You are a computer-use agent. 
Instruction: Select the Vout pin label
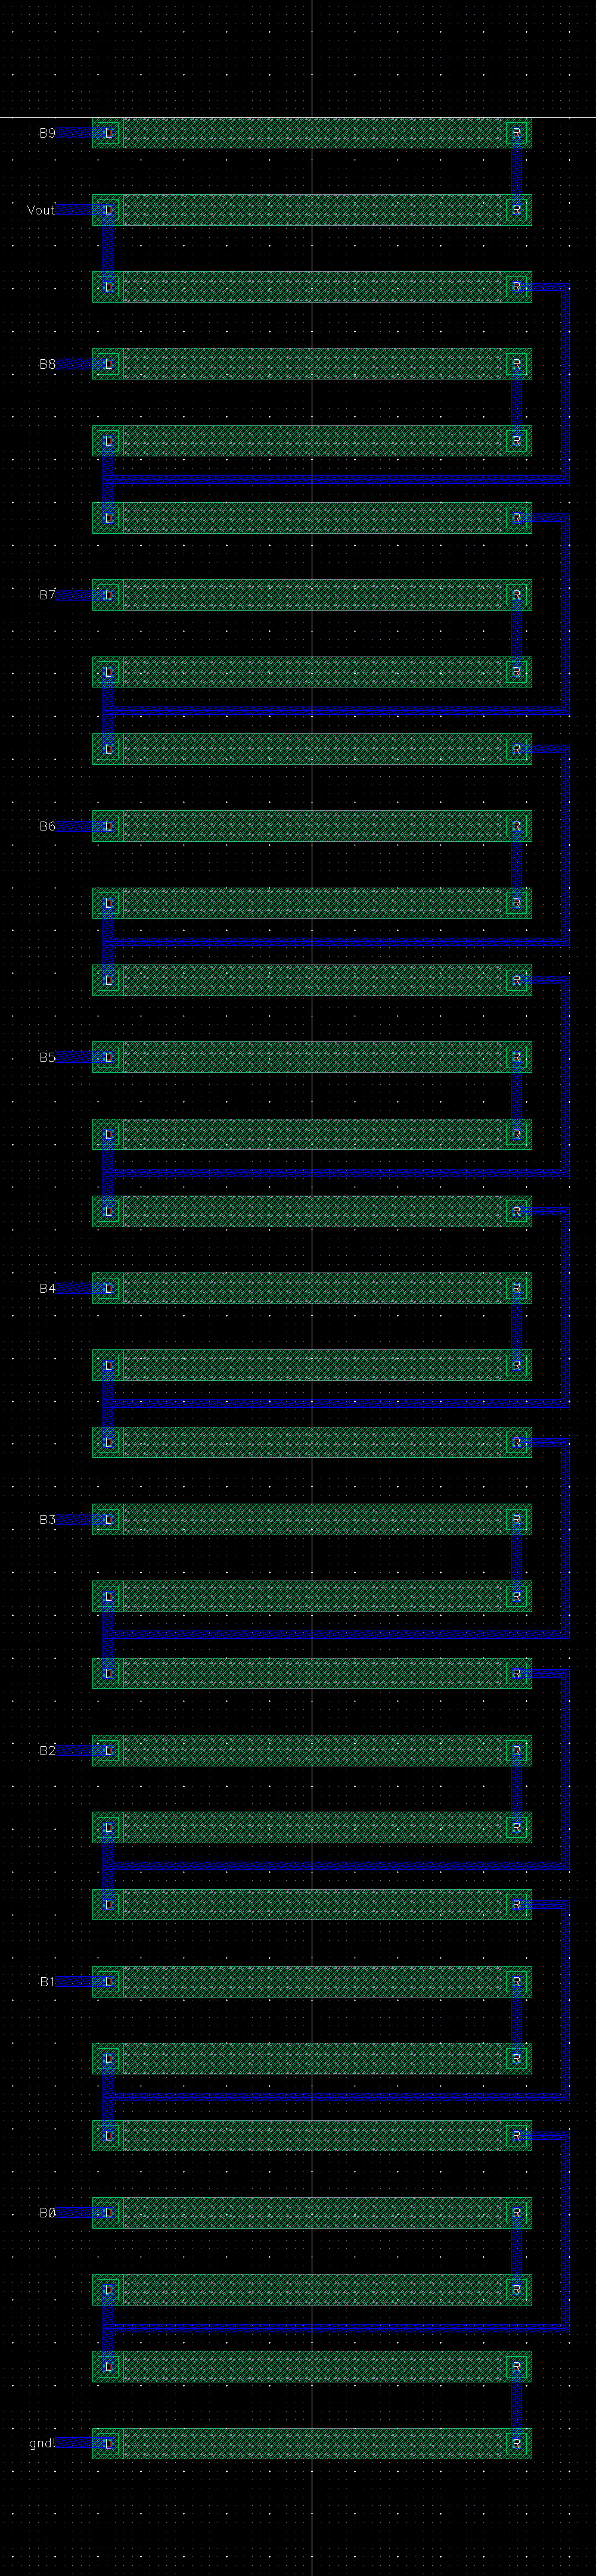tap(41, 210)
